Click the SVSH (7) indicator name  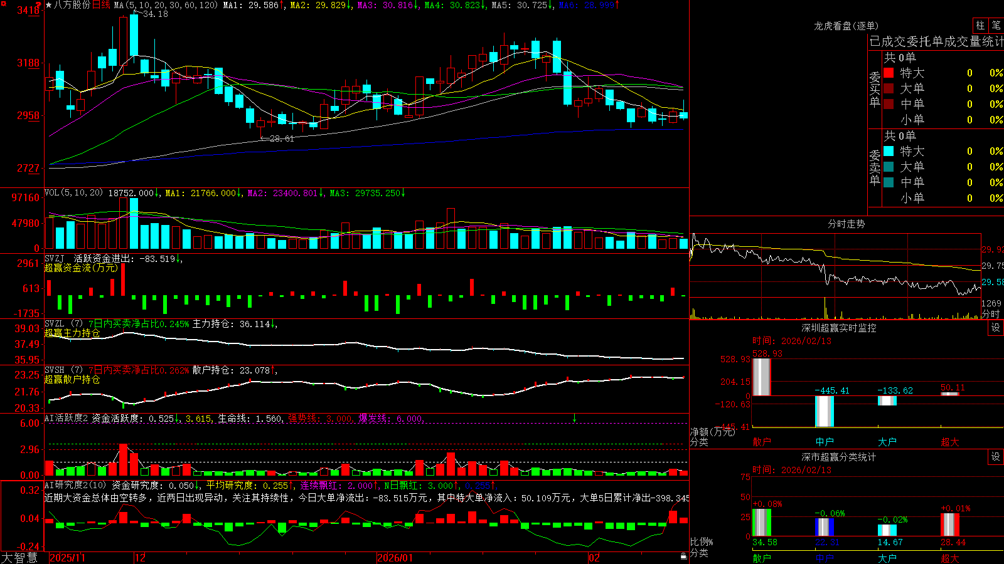click(63, 370)
